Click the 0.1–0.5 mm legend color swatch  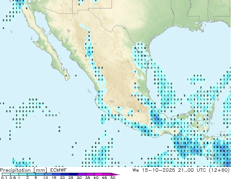pyautogui.click(x=6, y=174)
